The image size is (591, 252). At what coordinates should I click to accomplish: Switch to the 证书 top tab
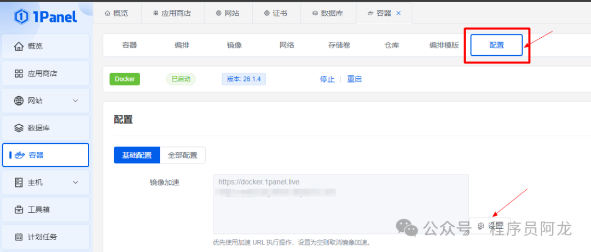(276, 13)
